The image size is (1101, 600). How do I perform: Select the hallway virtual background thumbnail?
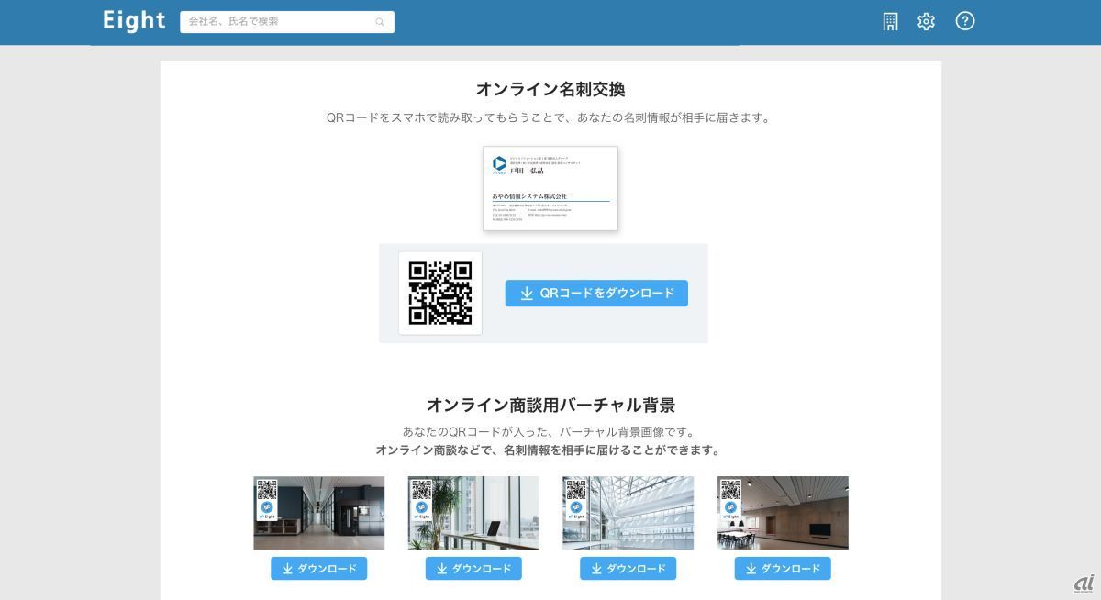pos(318,513)
